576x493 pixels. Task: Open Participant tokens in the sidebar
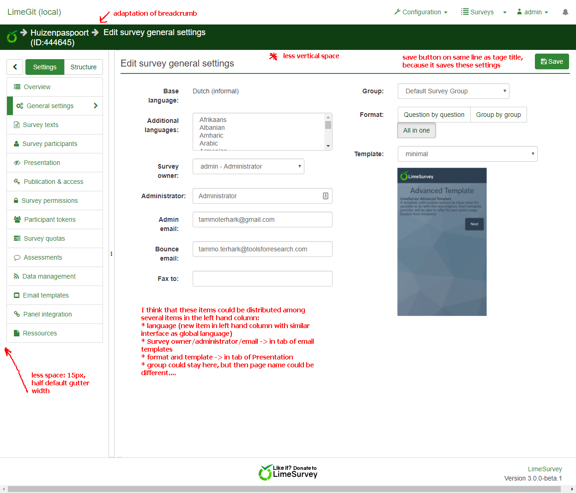click(x=49, y=219)
